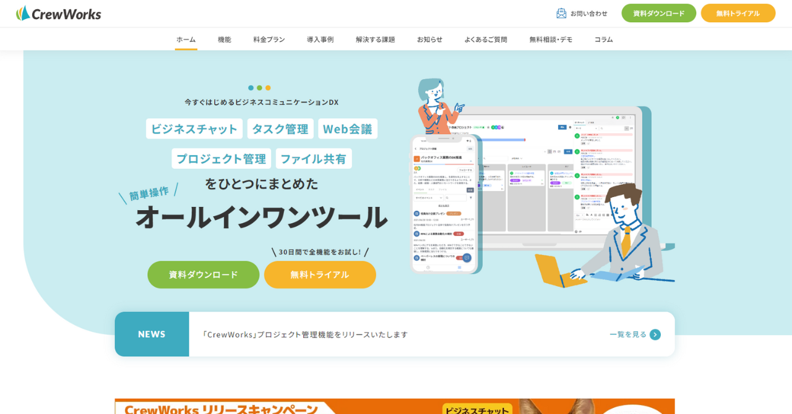Go to 料金プラン pricing page
The width and height of the screenshot is (792, 414).
tap(269, 39)
